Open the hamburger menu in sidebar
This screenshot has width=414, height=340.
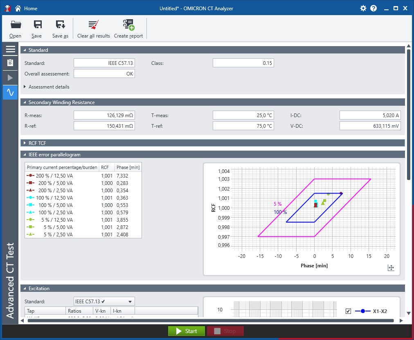pos(10,49)
